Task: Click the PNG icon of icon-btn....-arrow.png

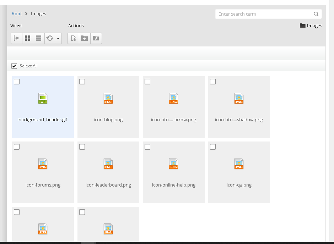Action: [x=174, y=98]
